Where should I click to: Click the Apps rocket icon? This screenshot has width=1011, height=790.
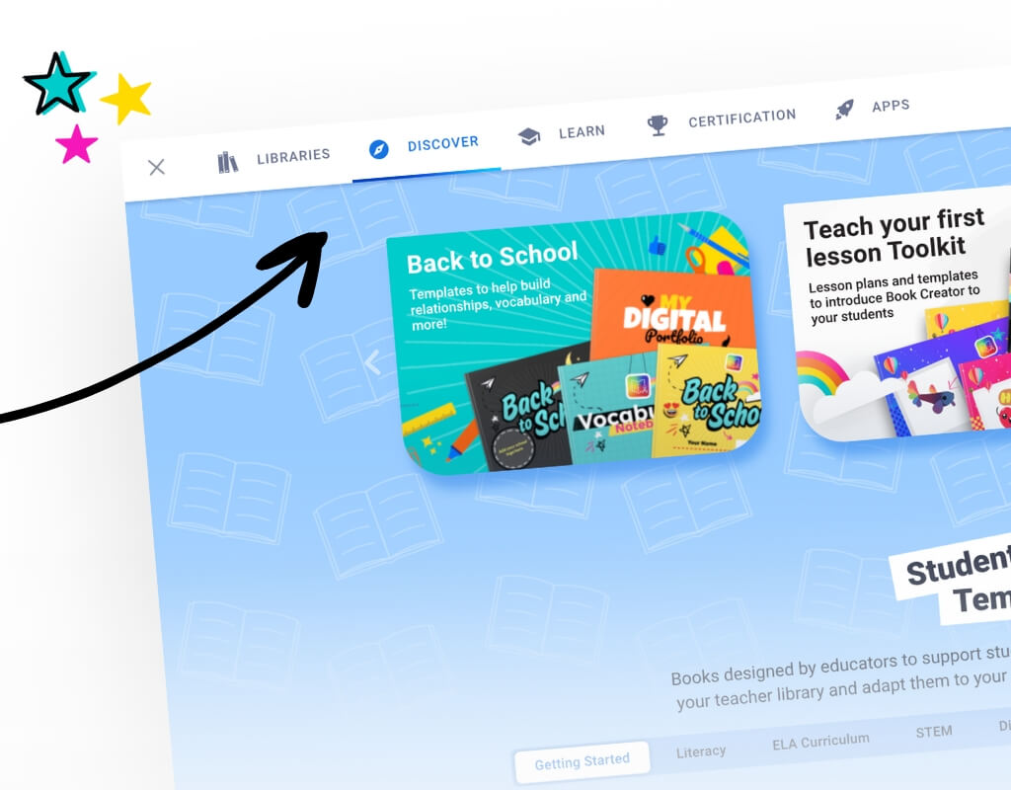click(x=845, y=110)
